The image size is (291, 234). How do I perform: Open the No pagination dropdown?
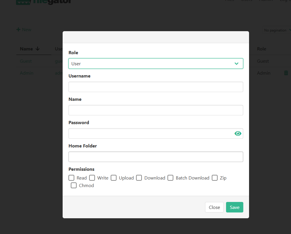[x=277, y=30]
